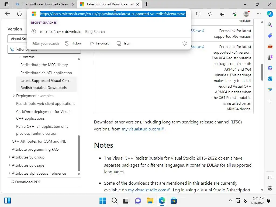The image size is (276, 207).
Task: Open Browser essentials heart icon
Action: tap(234, 14)
